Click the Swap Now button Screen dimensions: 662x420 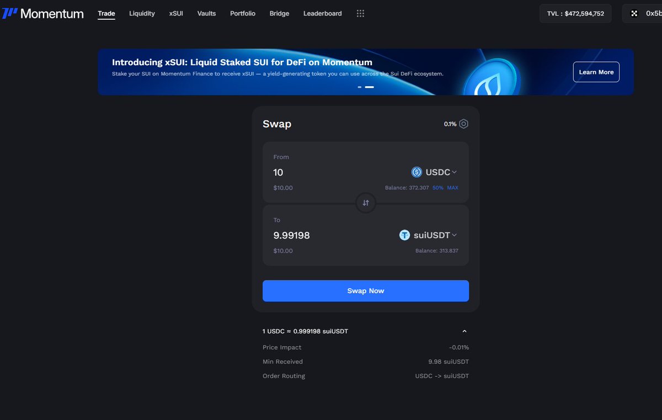(366, 291)
